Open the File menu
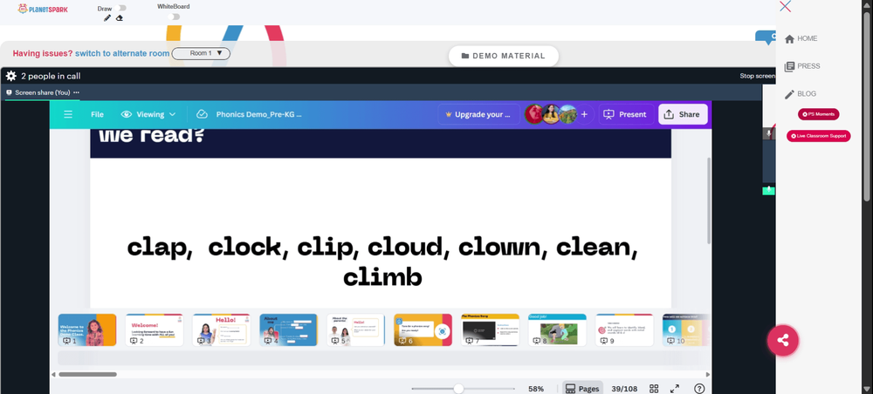The height and width of the screenshot is (394, 873). 98,114
